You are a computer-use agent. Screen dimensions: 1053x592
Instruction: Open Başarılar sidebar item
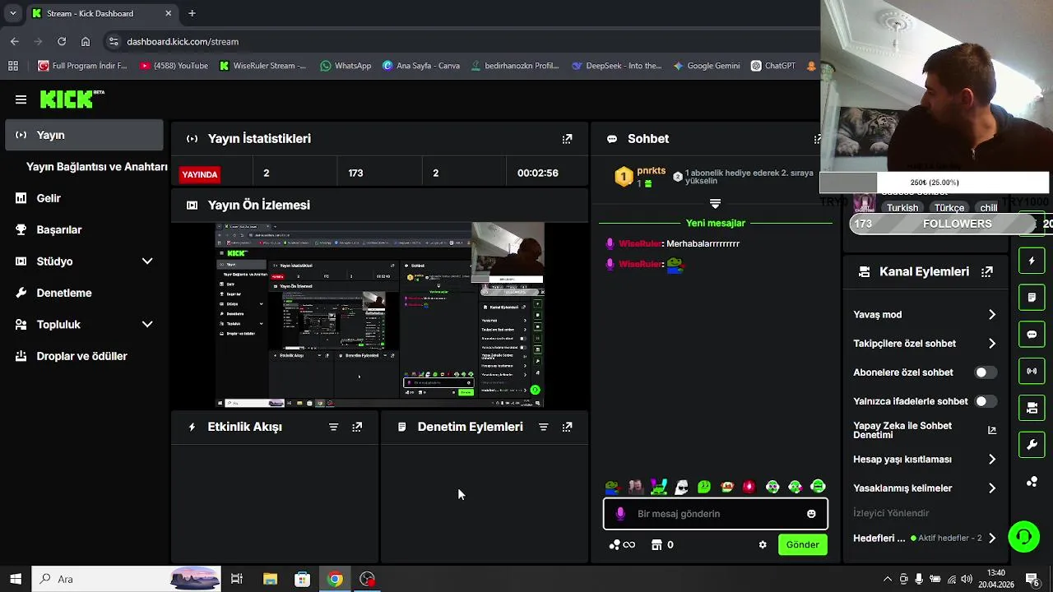click(85, 229)
